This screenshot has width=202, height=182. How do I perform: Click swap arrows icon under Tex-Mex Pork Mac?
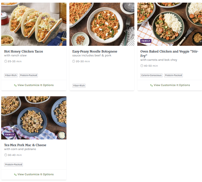tap(15, 175)
